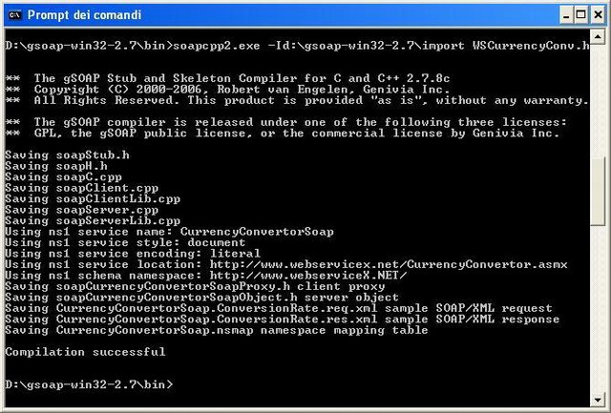
Task: Click the gSOAP Stub and Skeleton Compiler banner line
Action: coord(242,78)
